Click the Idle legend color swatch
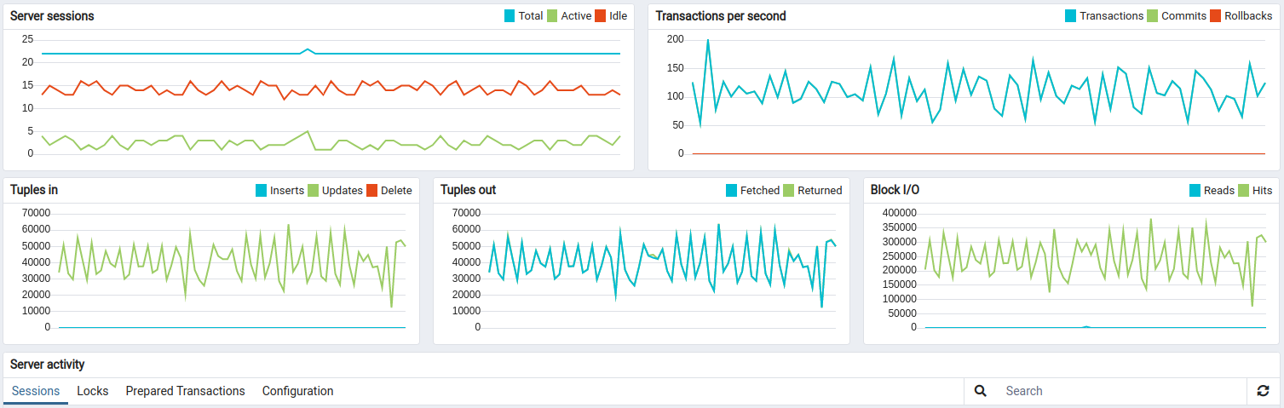1284x408 pixels. (600, 16)
